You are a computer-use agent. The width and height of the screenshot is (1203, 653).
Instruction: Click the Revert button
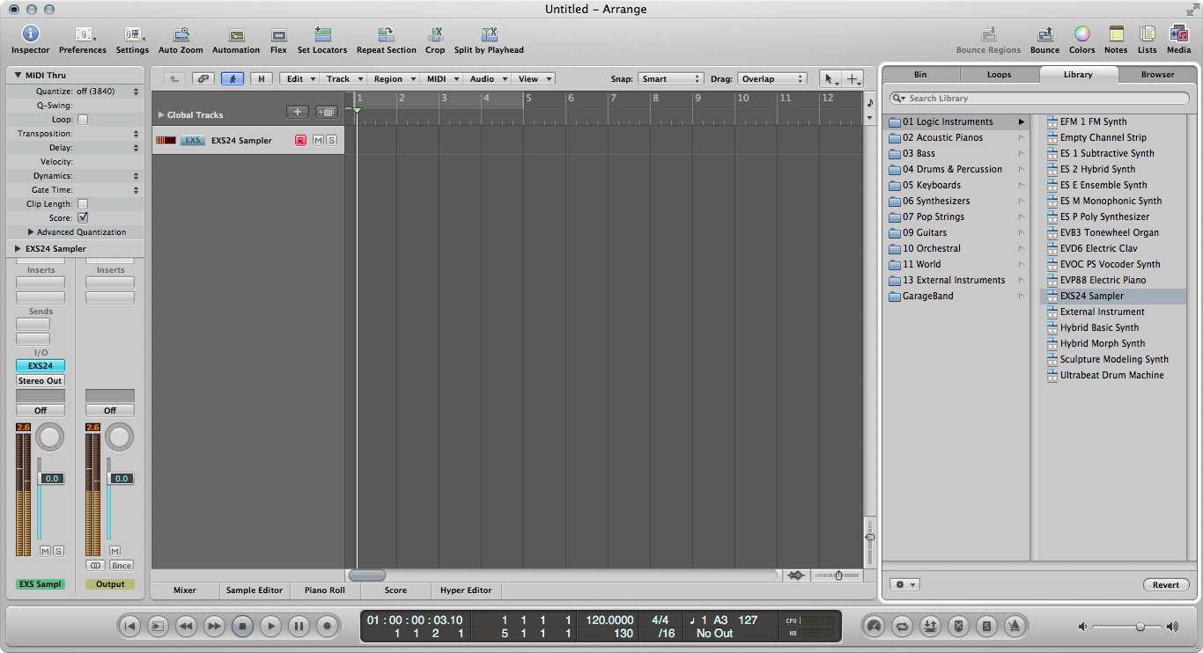pos(1165,583)
